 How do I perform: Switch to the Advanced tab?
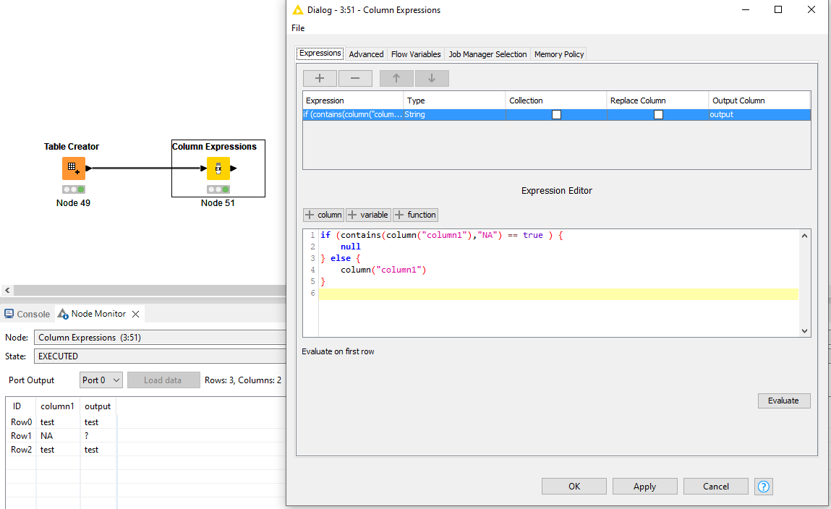(366, 54)
